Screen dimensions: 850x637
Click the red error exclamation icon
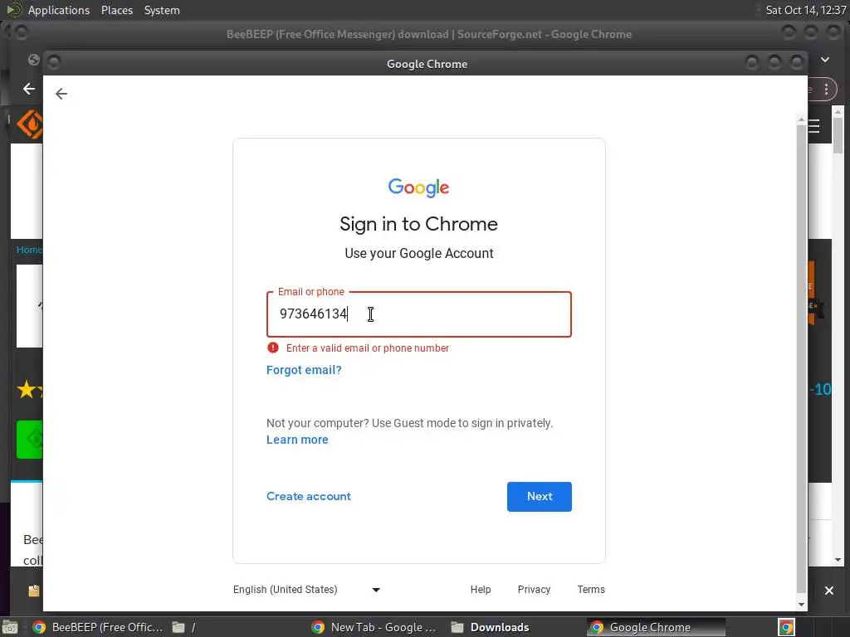pos(272,348)
